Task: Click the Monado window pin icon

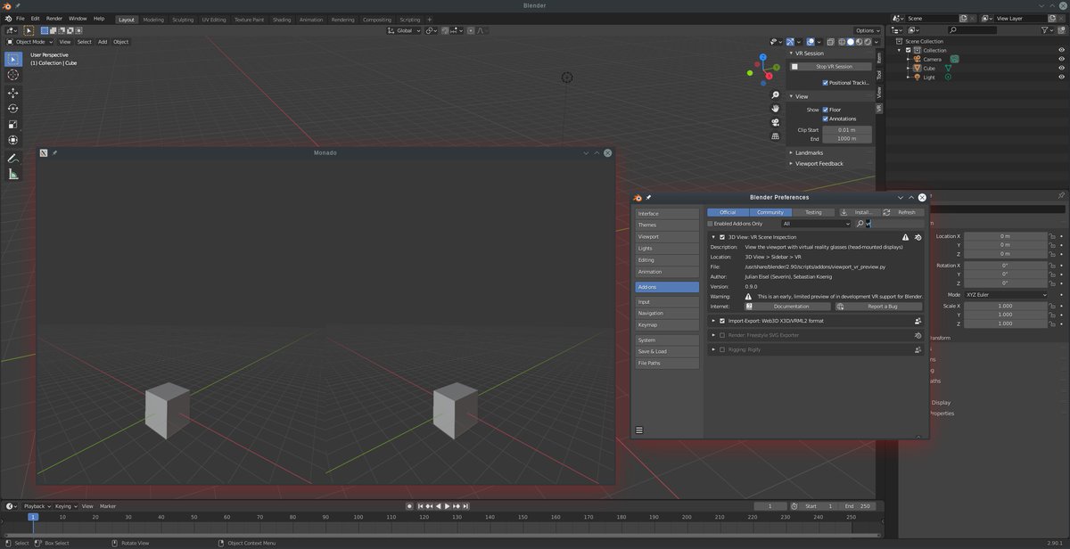Action: 54,152
